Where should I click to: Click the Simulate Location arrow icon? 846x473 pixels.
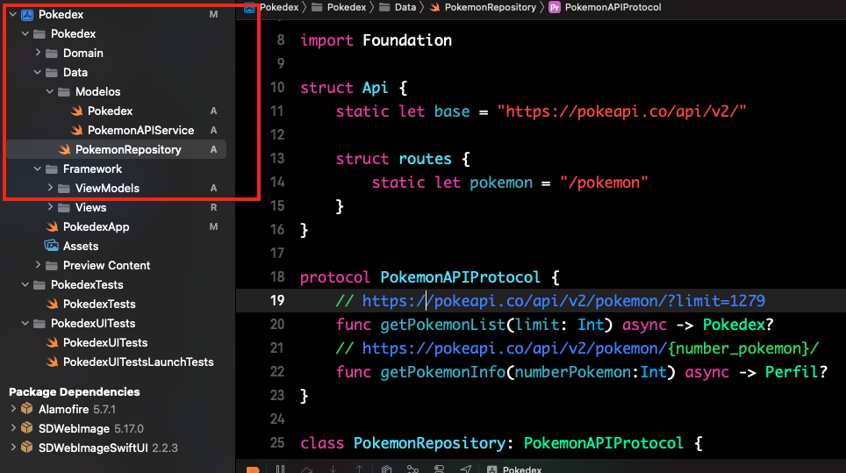(x=465, y=469)
